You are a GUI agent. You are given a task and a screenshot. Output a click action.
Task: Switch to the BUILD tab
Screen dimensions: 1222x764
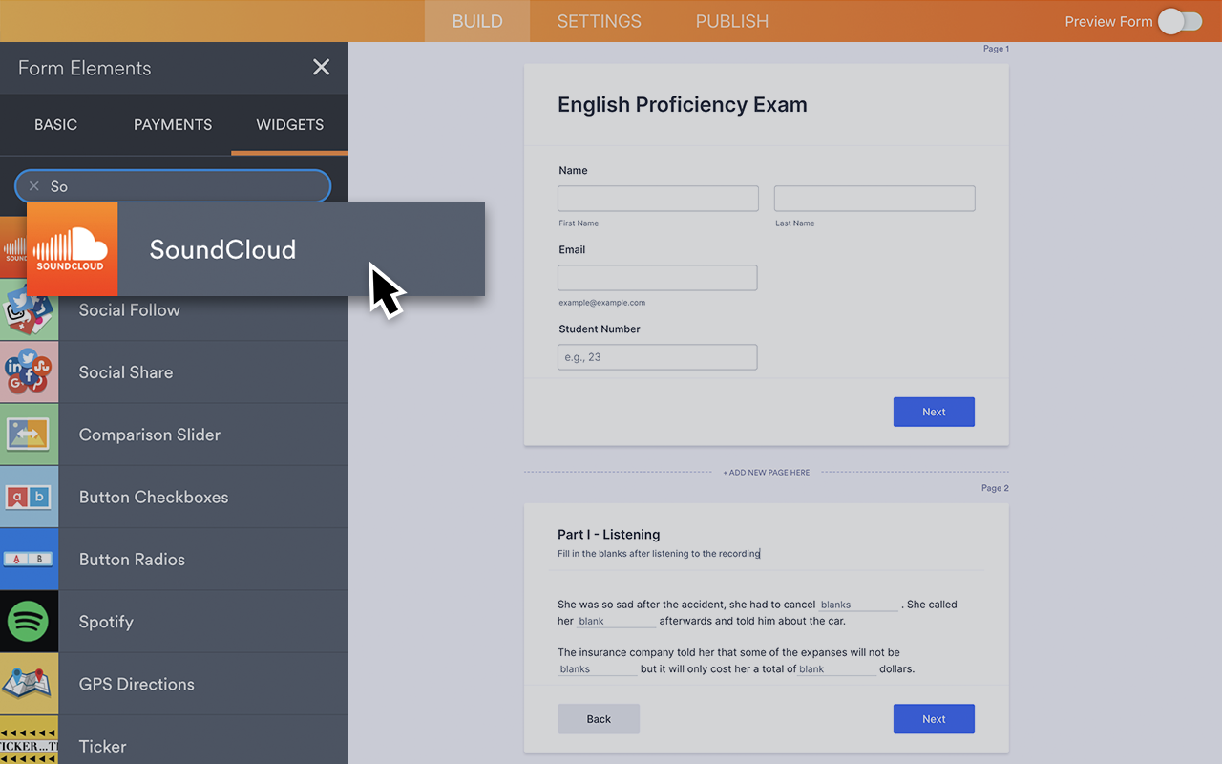[476, 20]
